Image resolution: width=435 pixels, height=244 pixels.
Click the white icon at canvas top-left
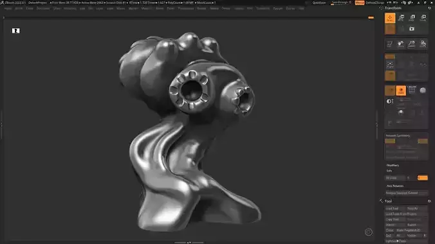(x=16, y=30)
